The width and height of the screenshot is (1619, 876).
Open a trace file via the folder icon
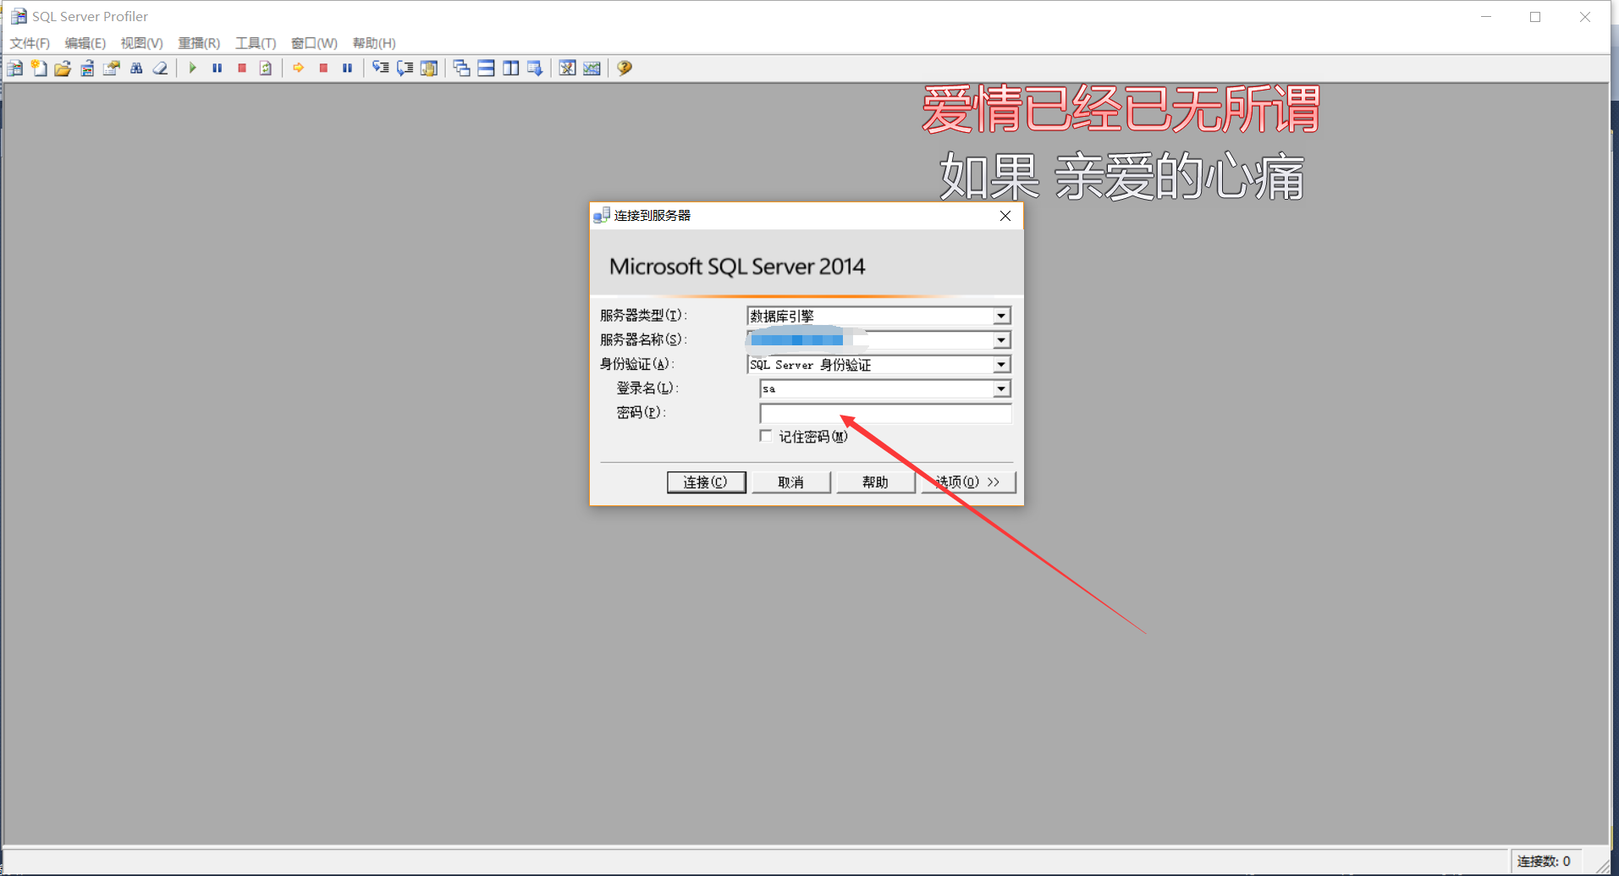pos(63,69)
